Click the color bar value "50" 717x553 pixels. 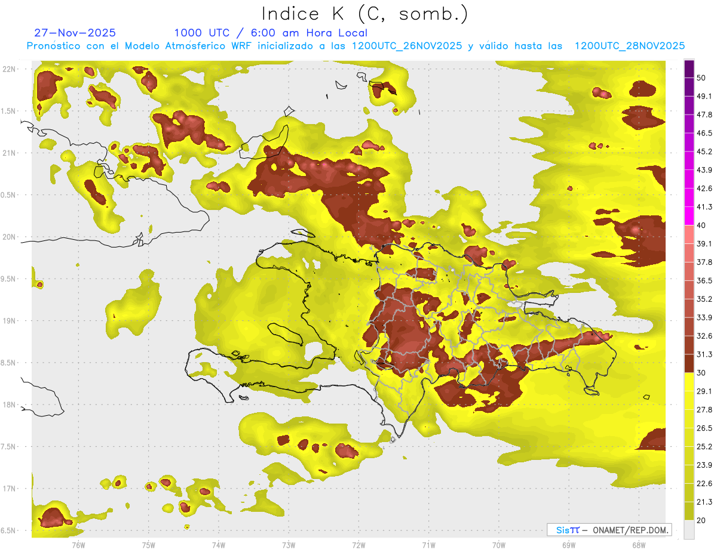point(701,78)
